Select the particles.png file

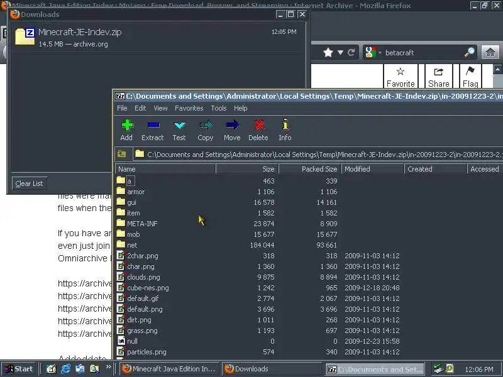click(x=146, y=352)
